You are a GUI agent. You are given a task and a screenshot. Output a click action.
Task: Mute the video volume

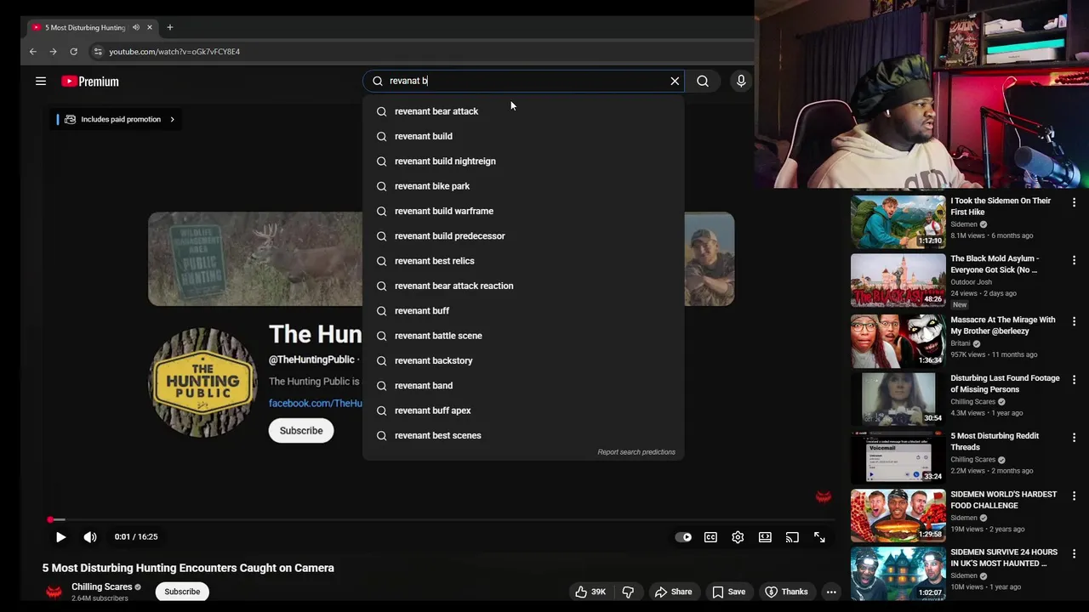click(90, 537)
